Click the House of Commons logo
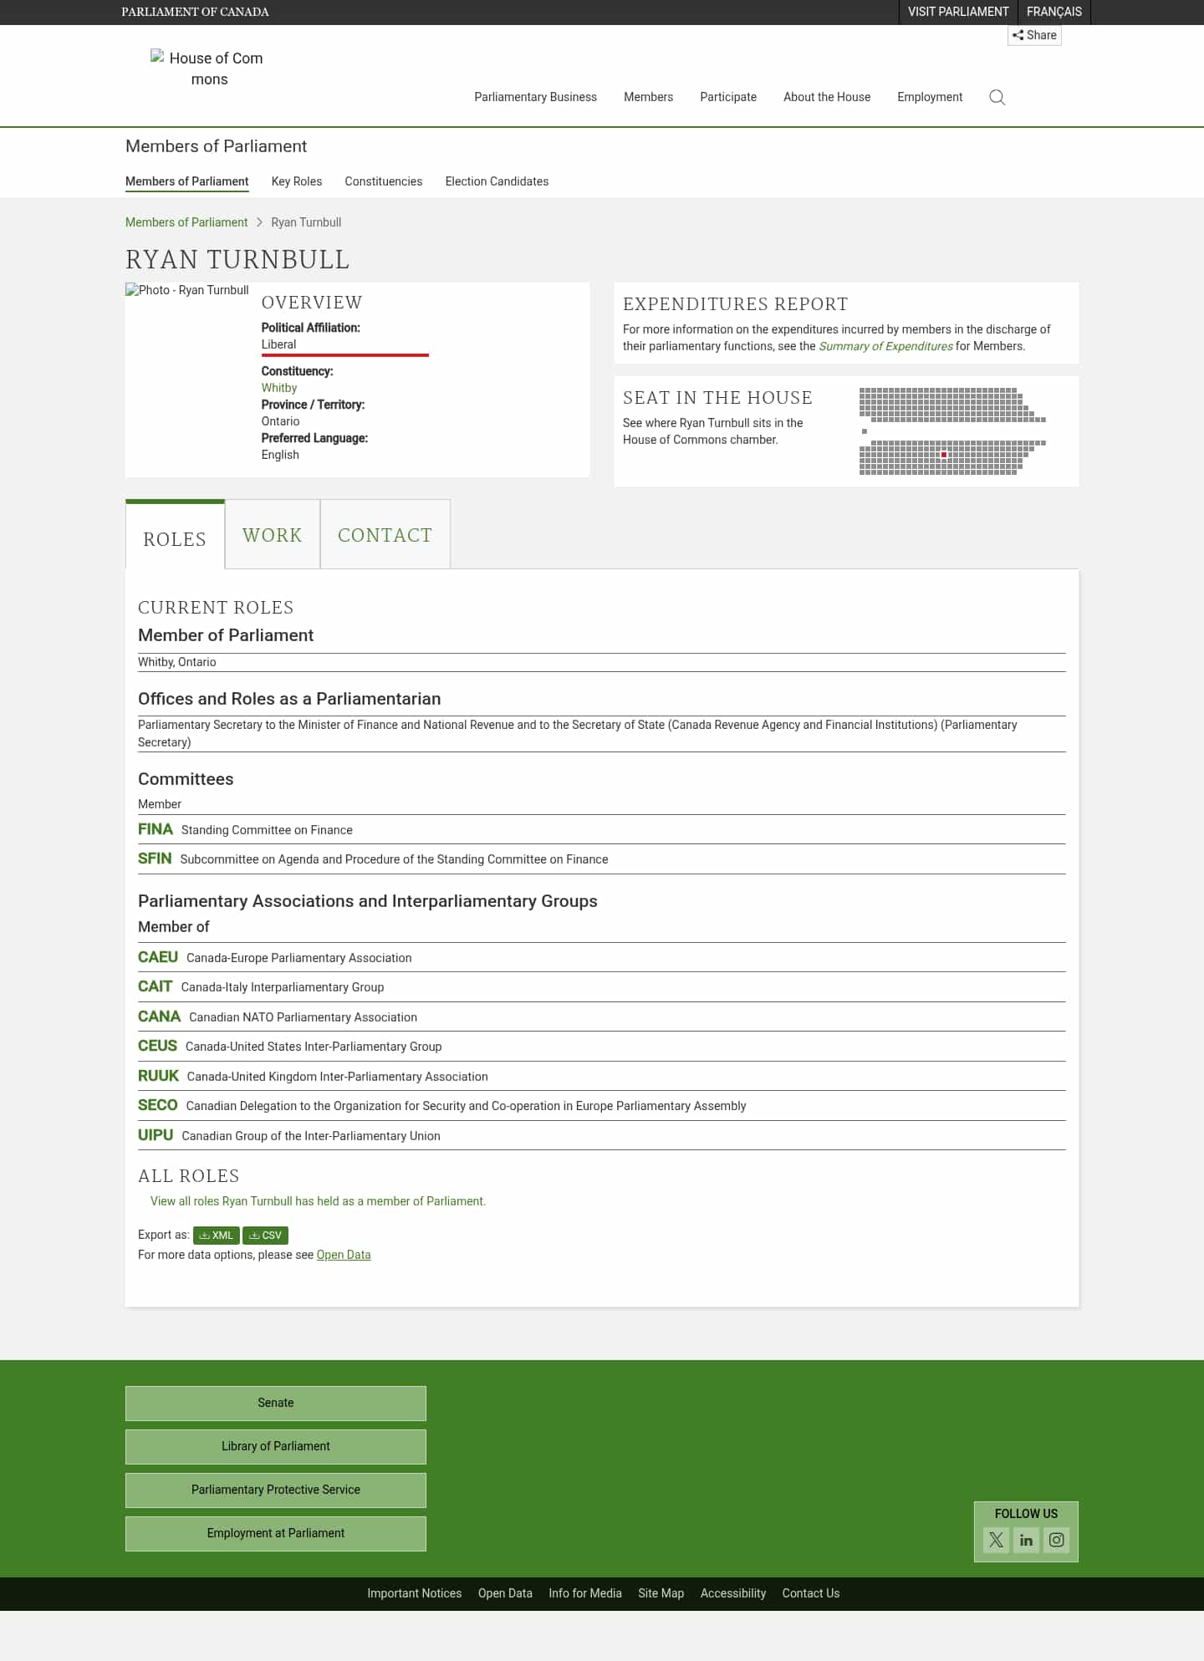This screenshot has height=1661, width=1204. pos(209,69)
